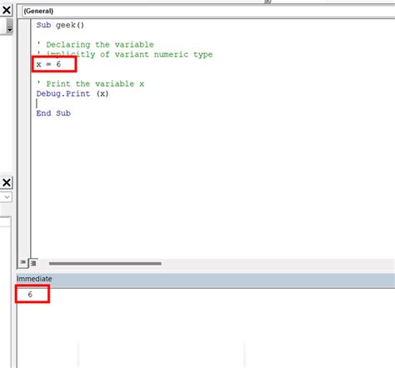The width and height of the screenshot is (395, 368).
Task: Click the Project panel scrollbar down arrow
Action: click(x=10, y=30)
